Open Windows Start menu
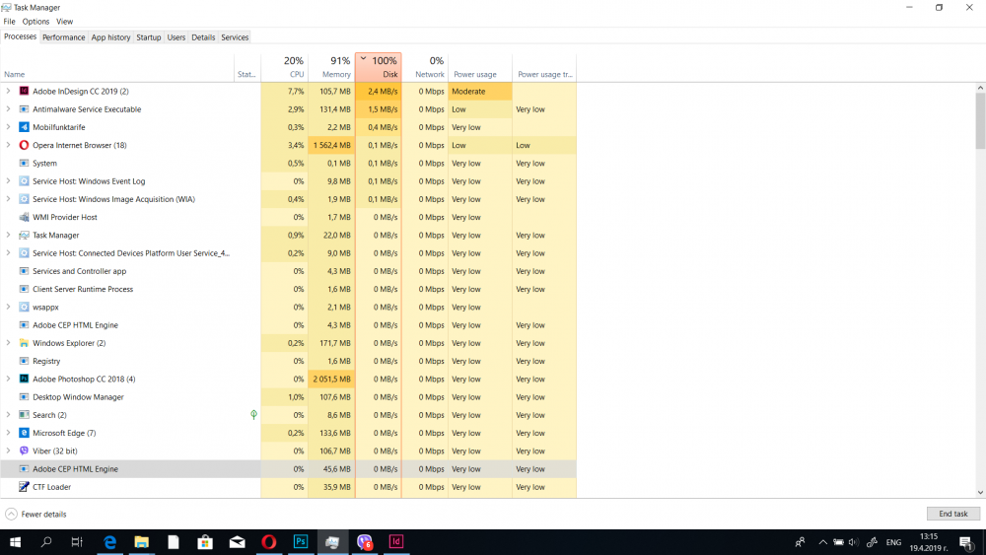Screen dimensions: 986x555 (x=15, y=542)
